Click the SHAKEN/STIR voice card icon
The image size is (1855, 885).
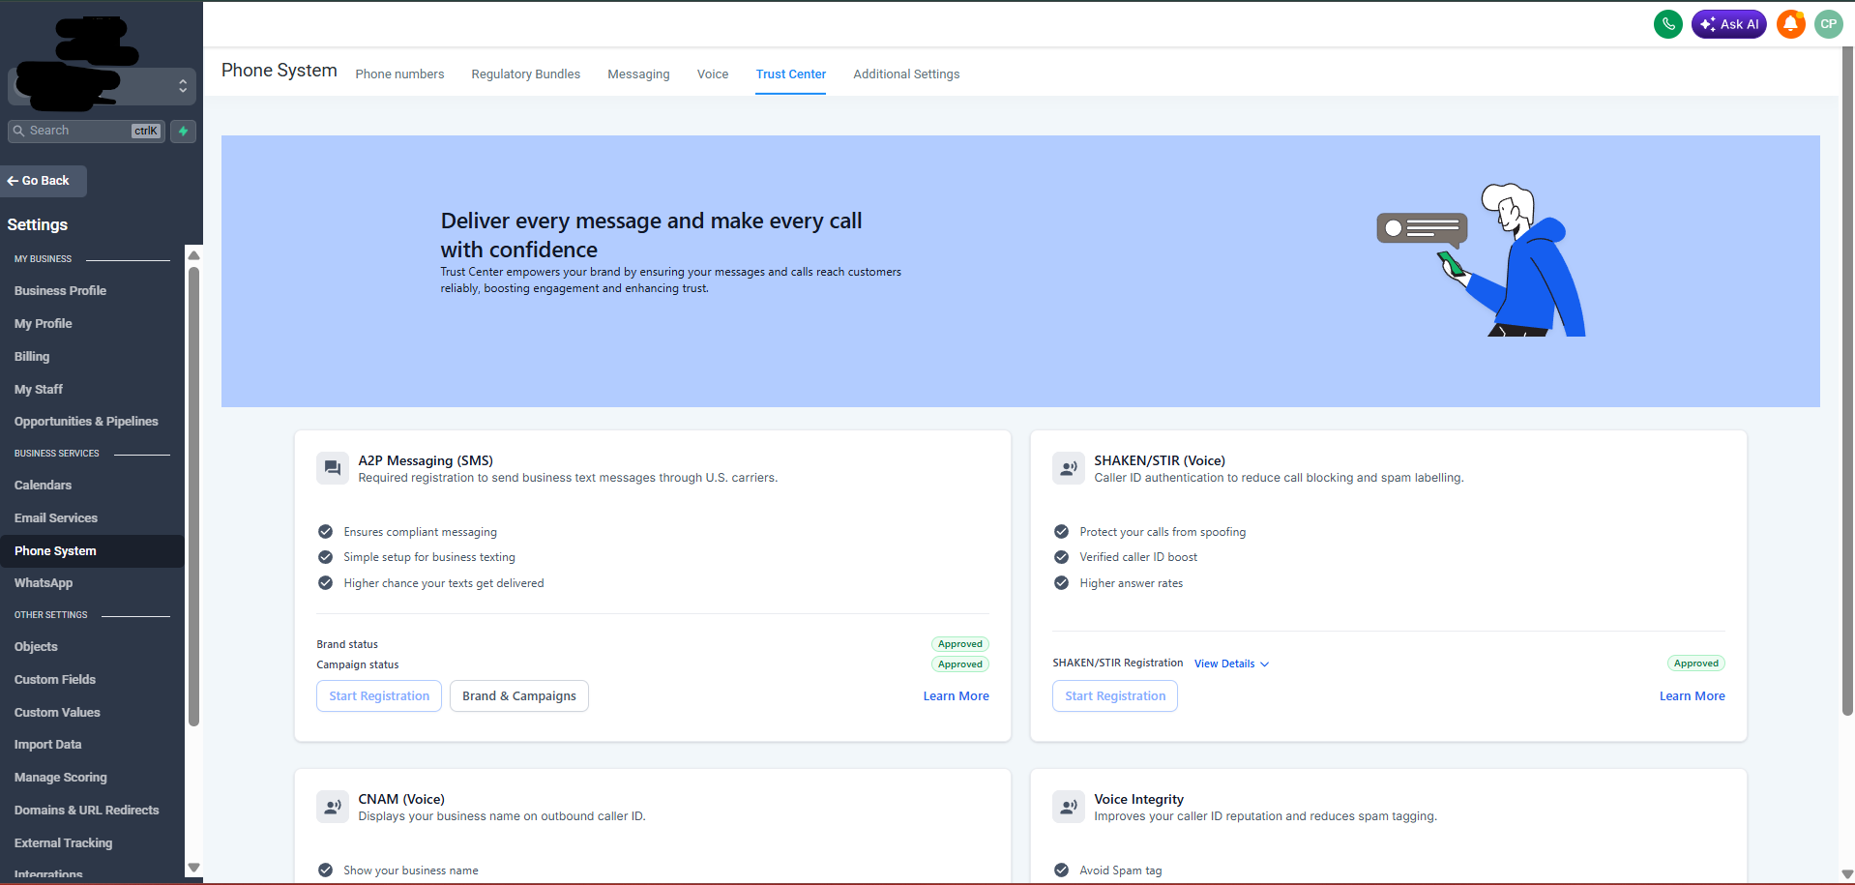1068,468
